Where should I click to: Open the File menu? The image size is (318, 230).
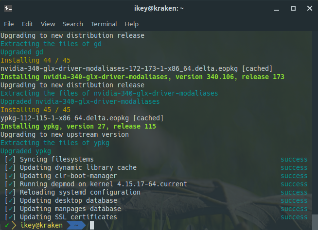(9, 24)
